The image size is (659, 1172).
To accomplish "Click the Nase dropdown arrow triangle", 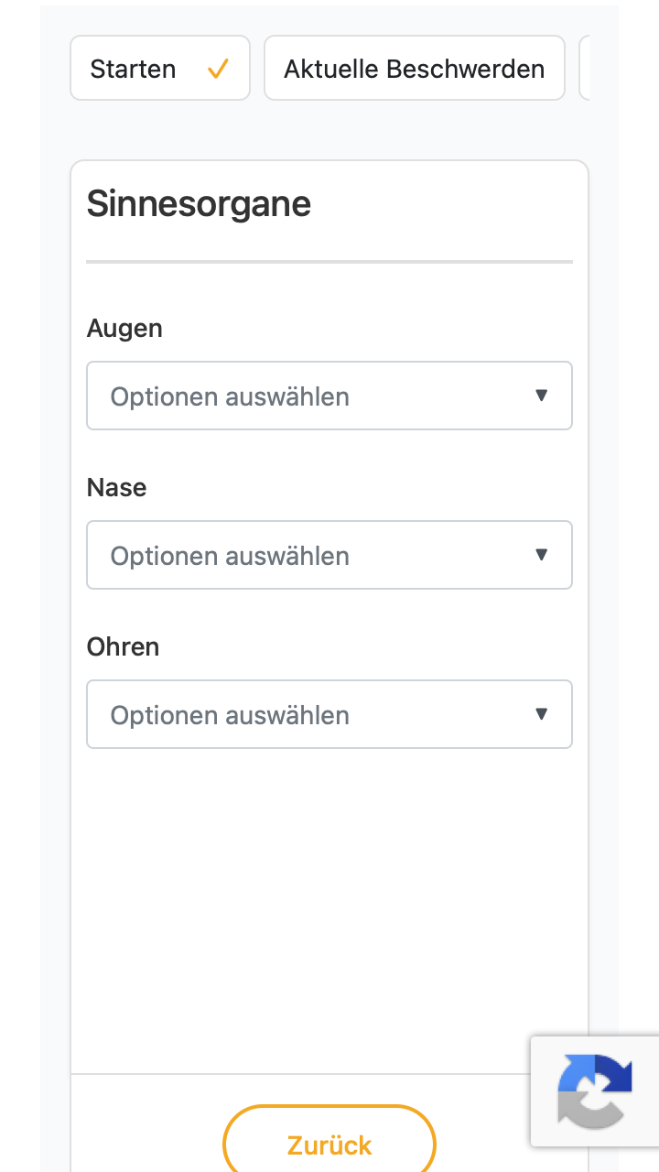I will point(541,555).
